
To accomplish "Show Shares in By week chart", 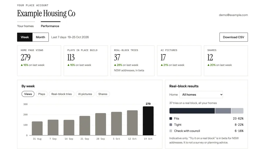I will point(103,94).
